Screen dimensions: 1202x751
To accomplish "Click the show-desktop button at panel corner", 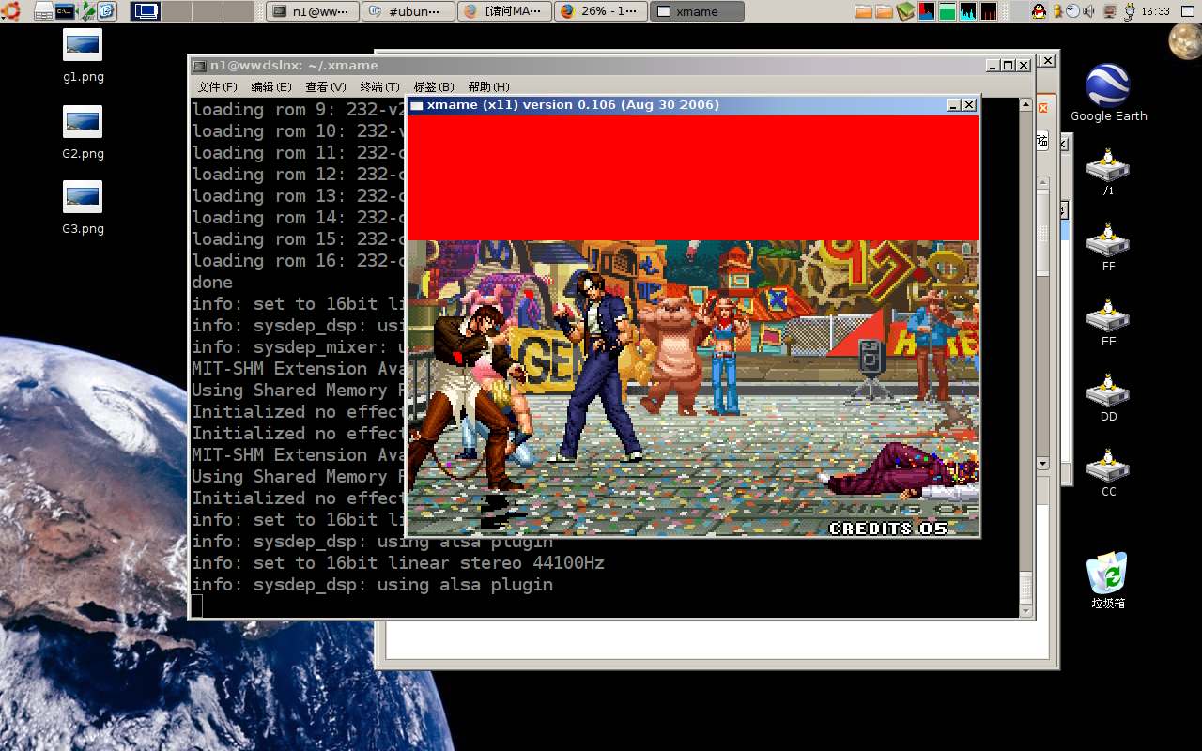I will point(1188,11).
